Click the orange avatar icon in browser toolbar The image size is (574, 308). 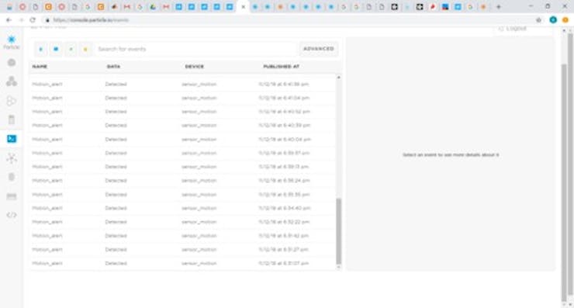pos(565,20)
